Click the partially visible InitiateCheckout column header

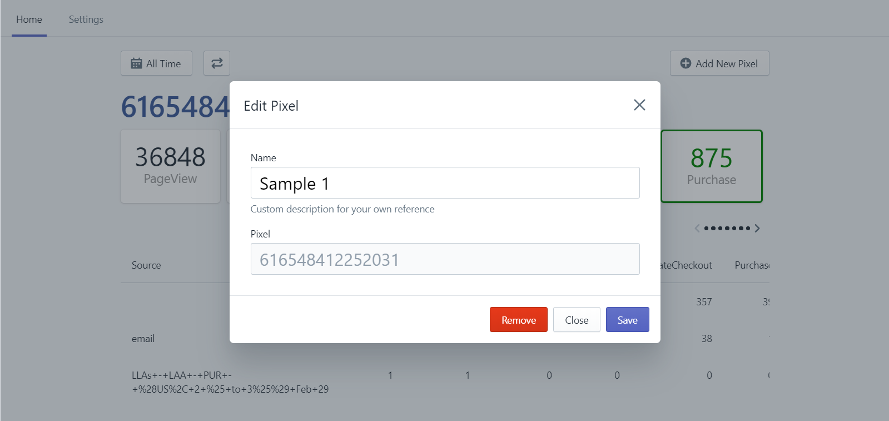686,265
